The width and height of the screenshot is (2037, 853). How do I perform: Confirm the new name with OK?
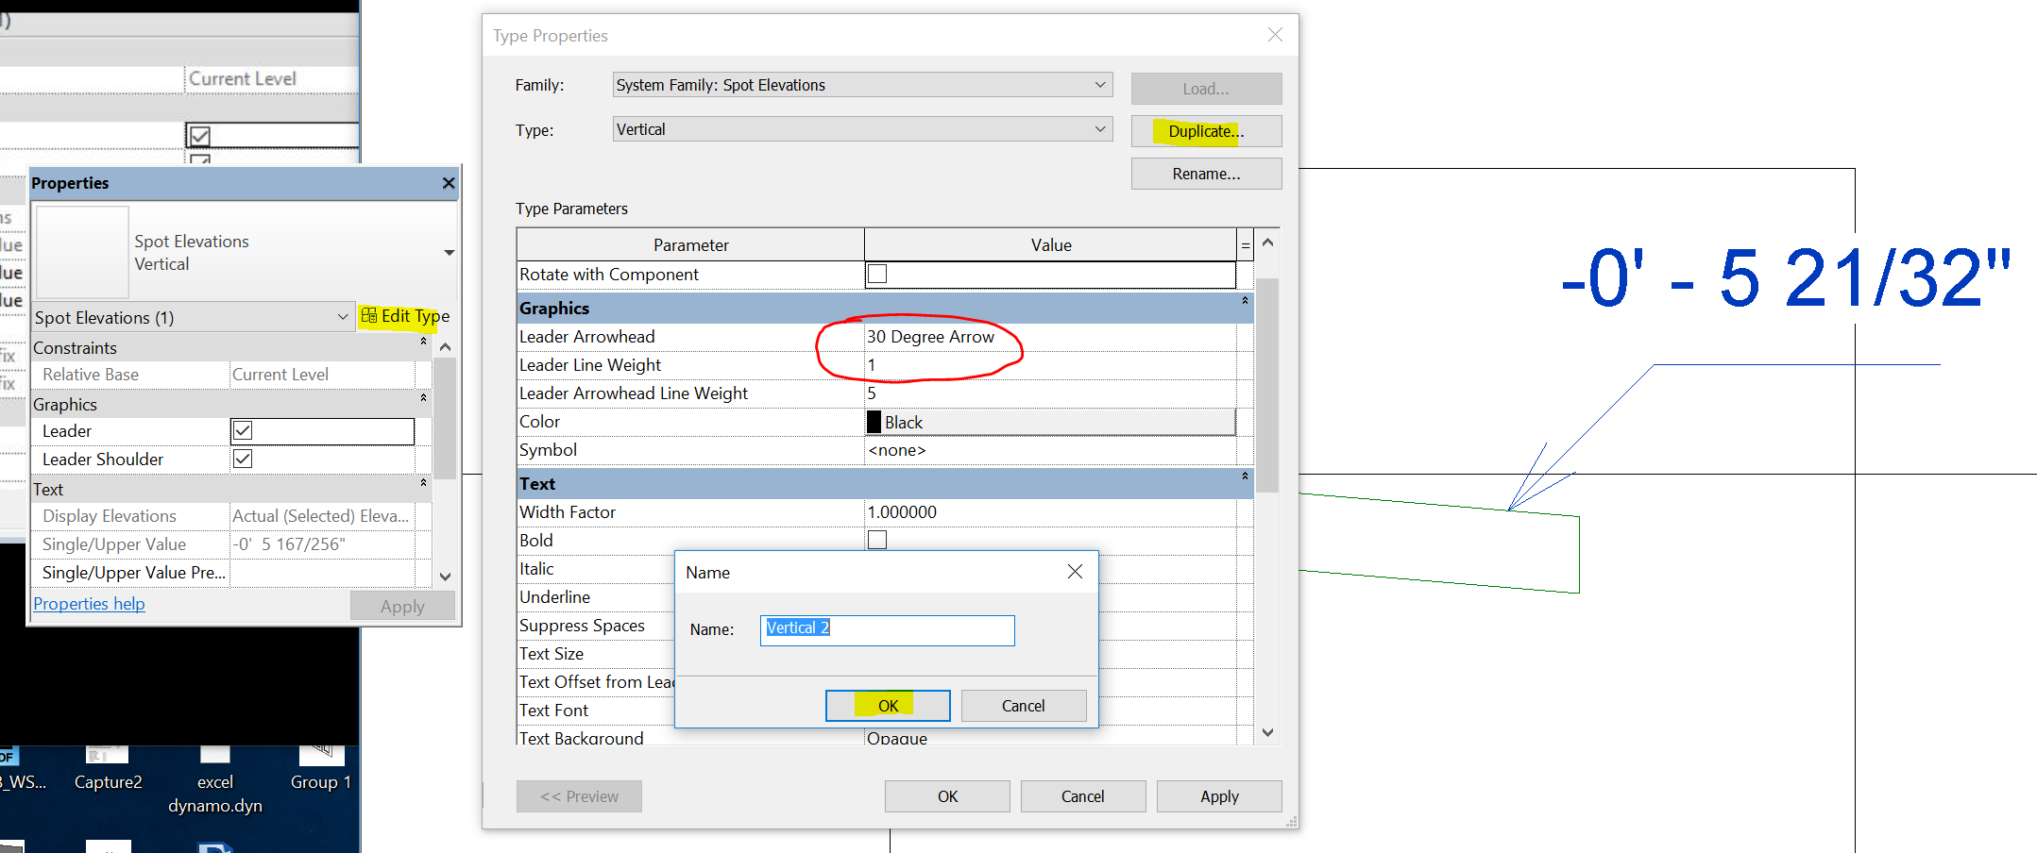point(886,705)
